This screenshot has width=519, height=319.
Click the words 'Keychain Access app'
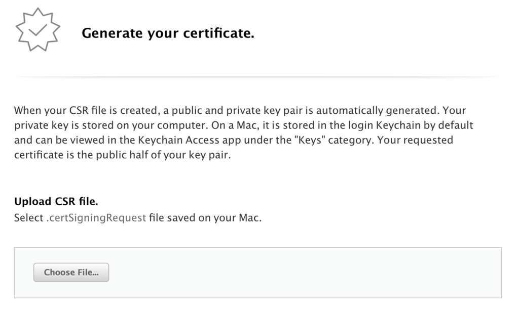tap(190, 140)
